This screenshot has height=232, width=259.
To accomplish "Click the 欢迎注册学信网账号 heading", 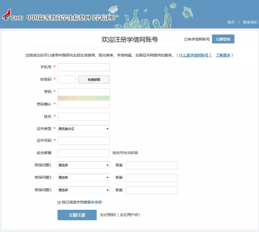I will pos(130,39).
